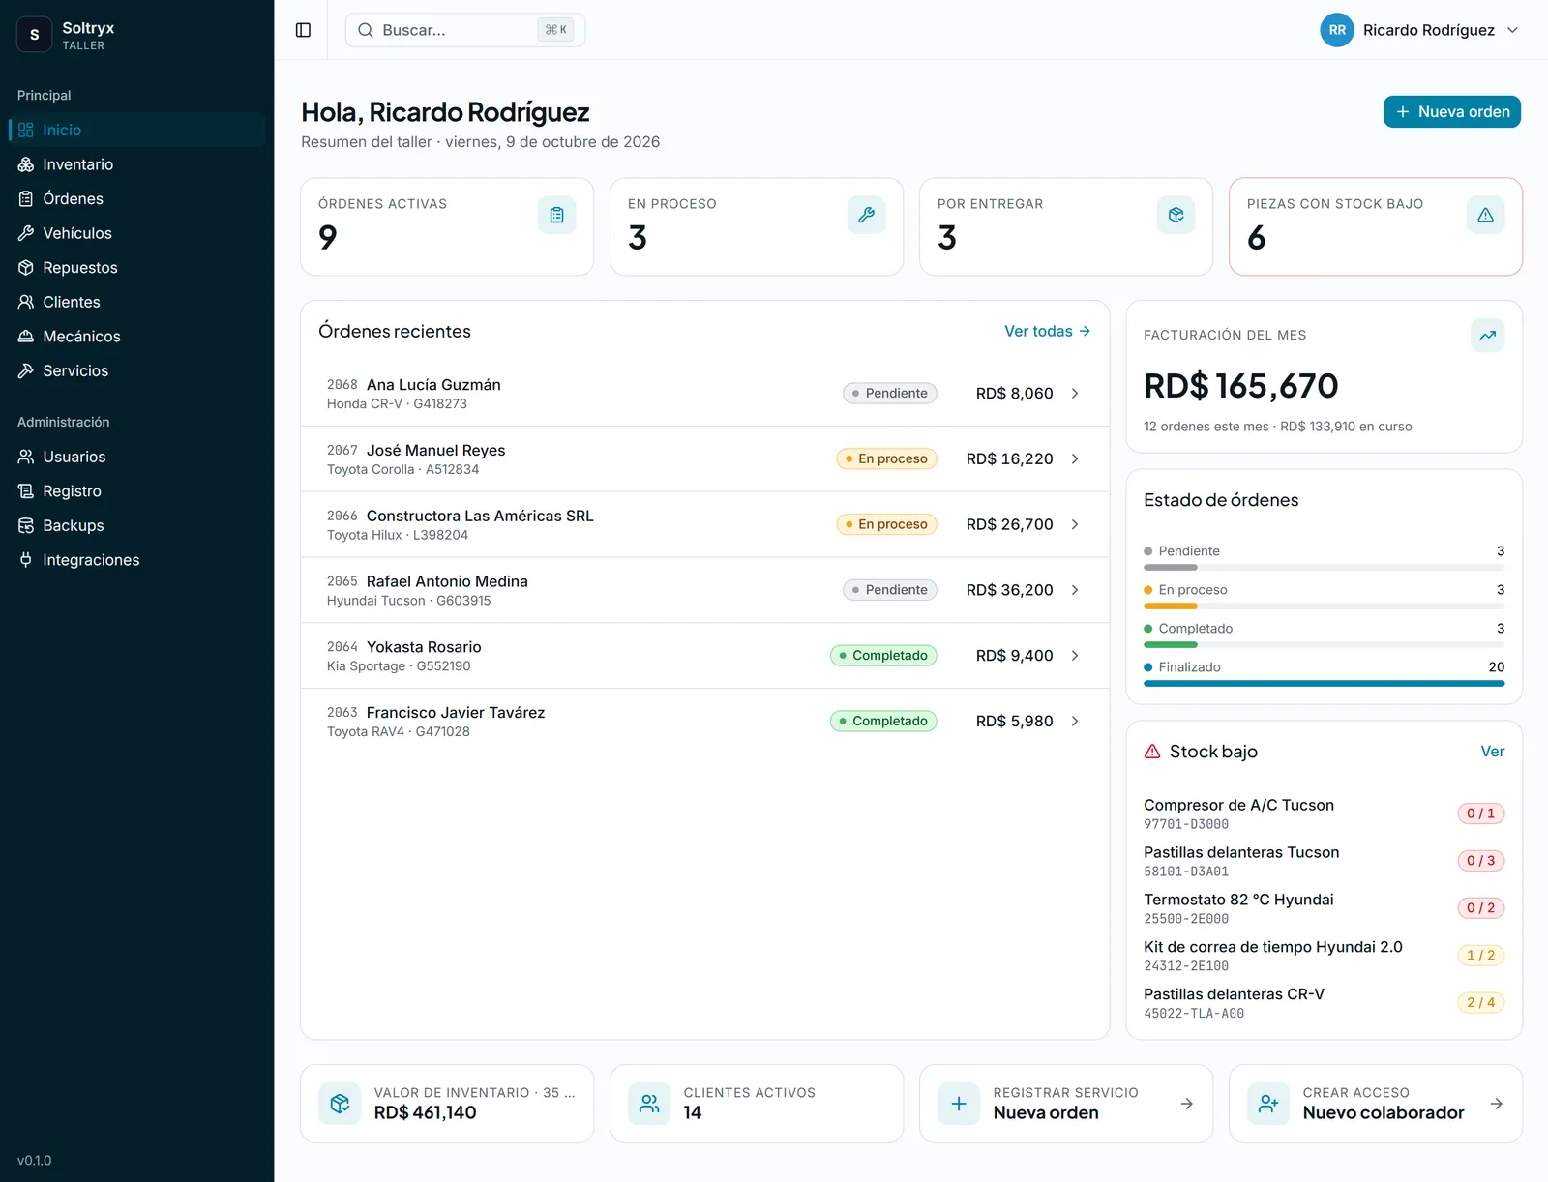Click the Ver todas link
This screenshot has height=1182, width=1548.
pos(1047,331)
